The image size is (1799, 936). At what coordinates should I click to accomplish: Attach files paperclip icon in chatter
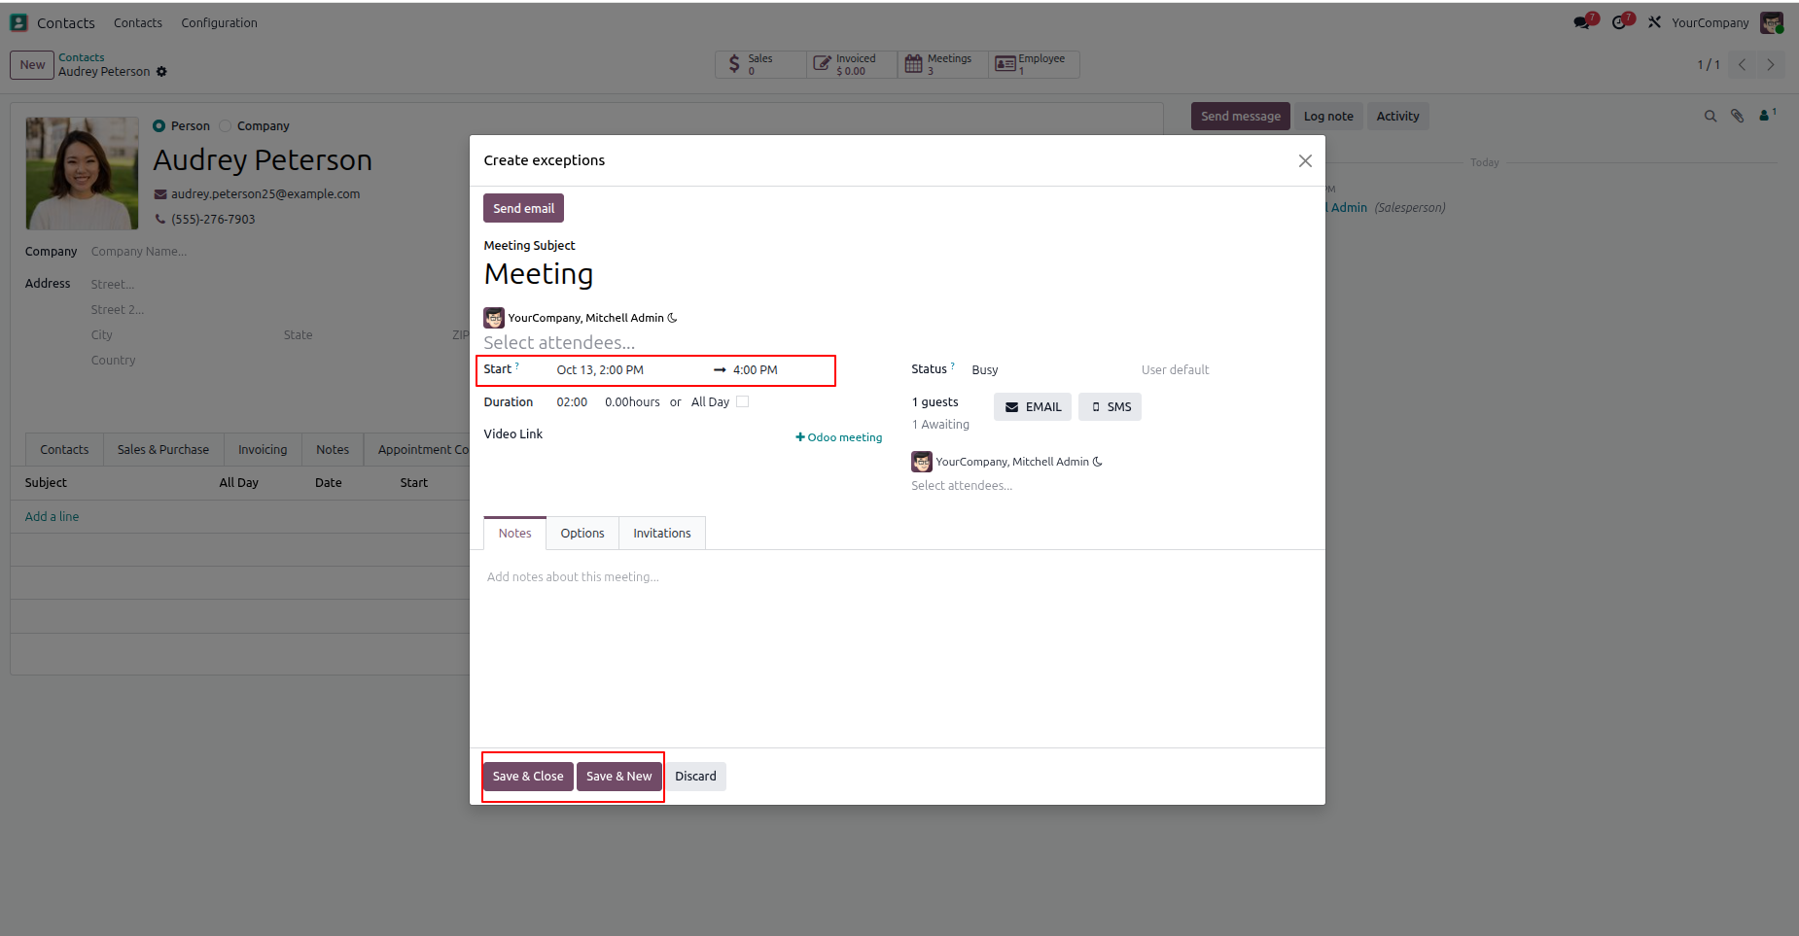coord(1738,117)
